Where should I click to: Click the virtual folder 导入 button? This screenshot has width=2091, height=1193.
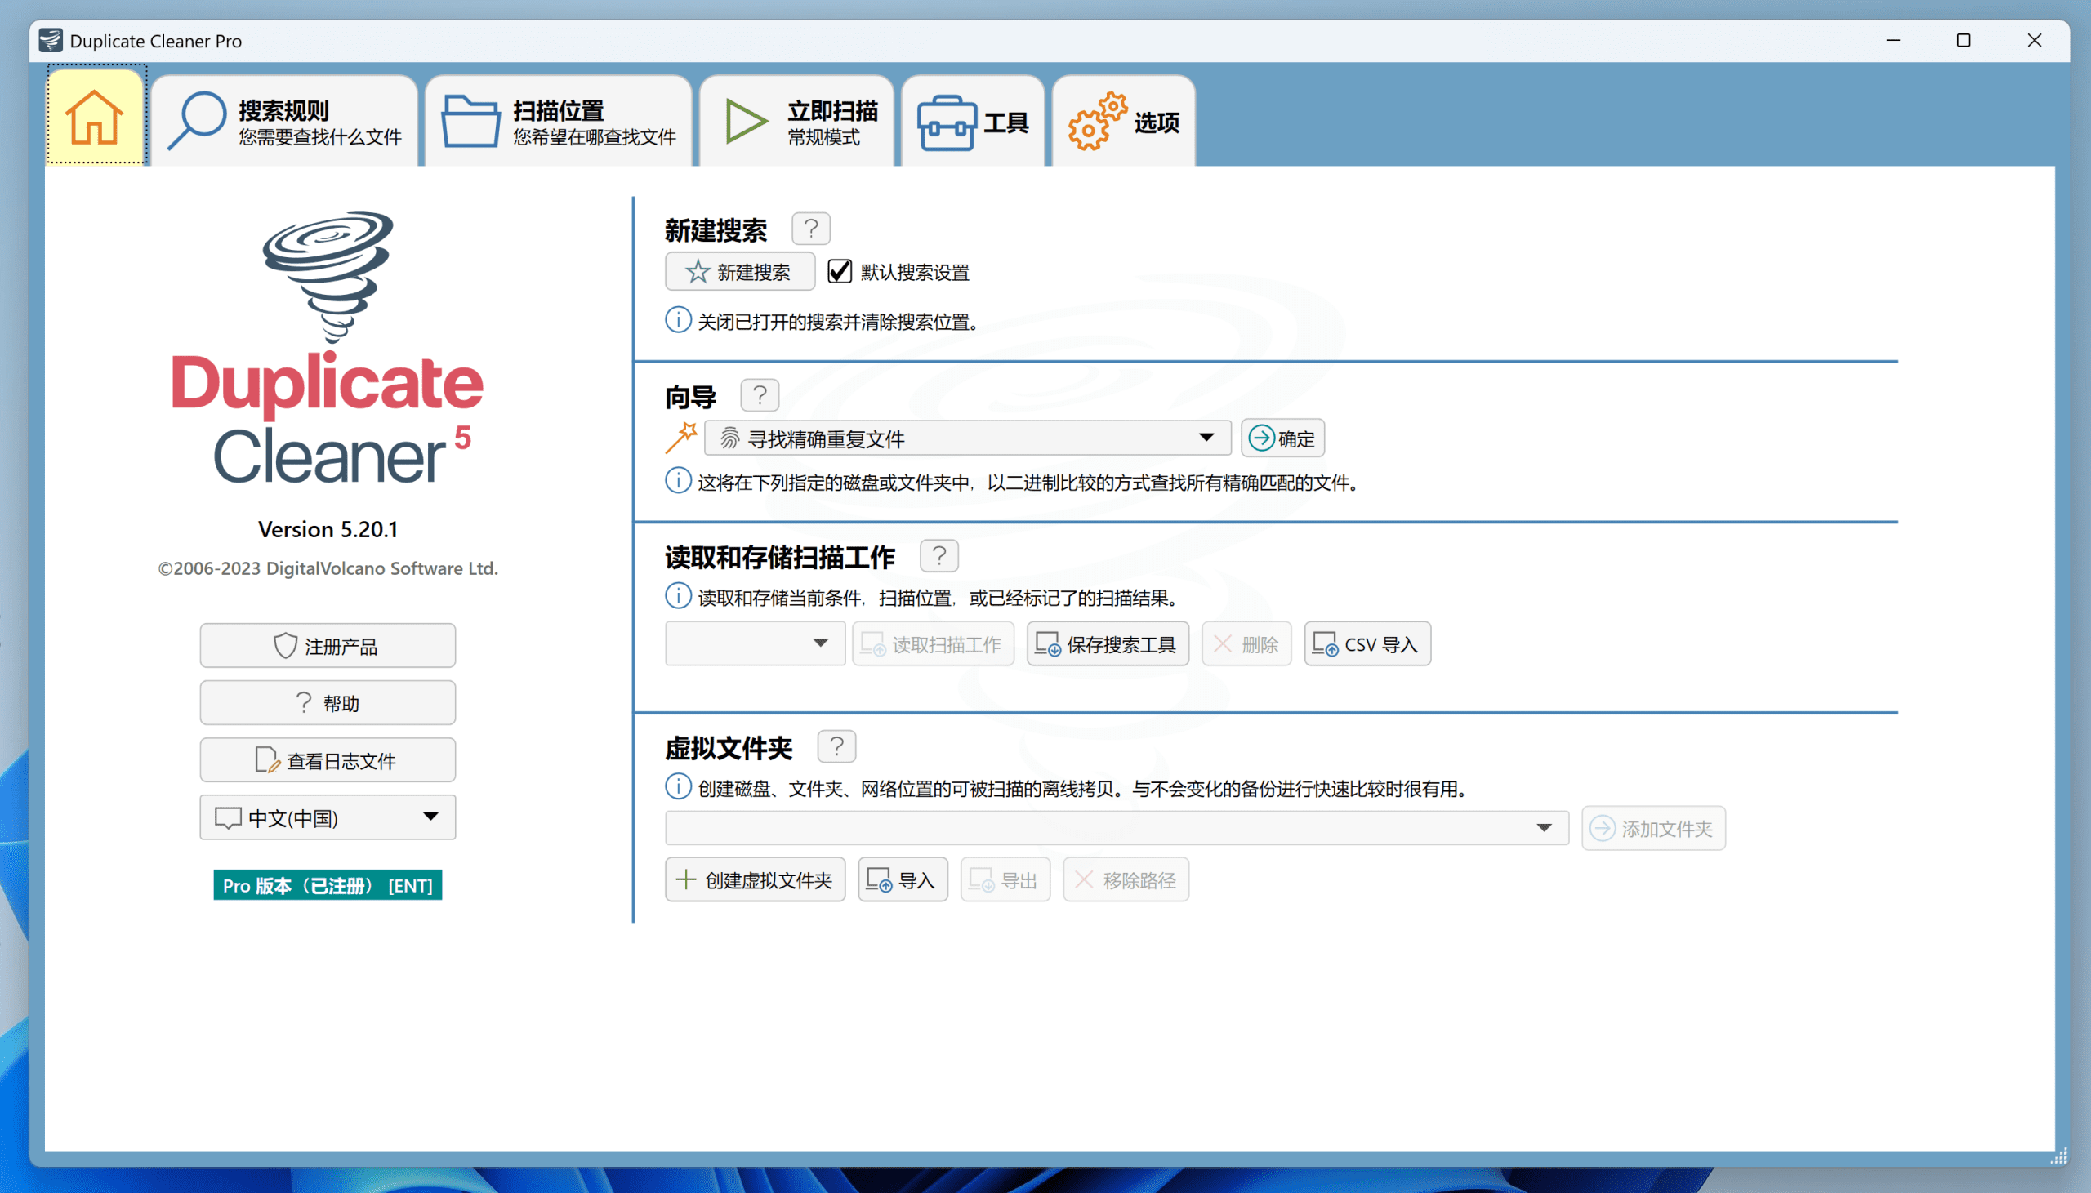(903, 880)
